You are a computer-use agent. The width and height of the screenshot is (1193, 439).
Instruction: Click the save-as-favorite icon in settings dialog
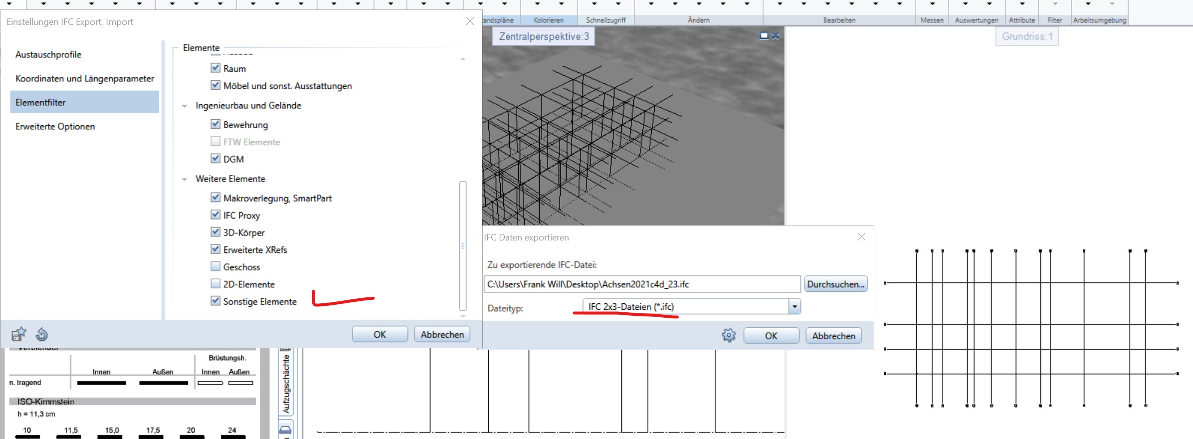coord(18,334)
